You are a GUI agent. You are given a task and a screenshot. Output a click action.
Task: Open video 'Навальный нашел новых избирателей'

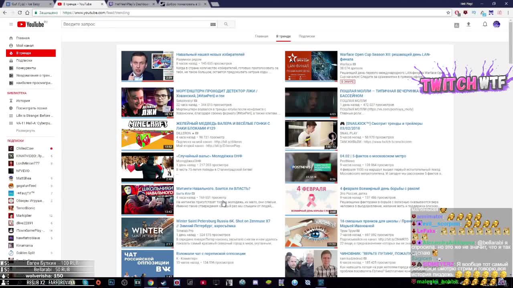click(x=210, y=54)
